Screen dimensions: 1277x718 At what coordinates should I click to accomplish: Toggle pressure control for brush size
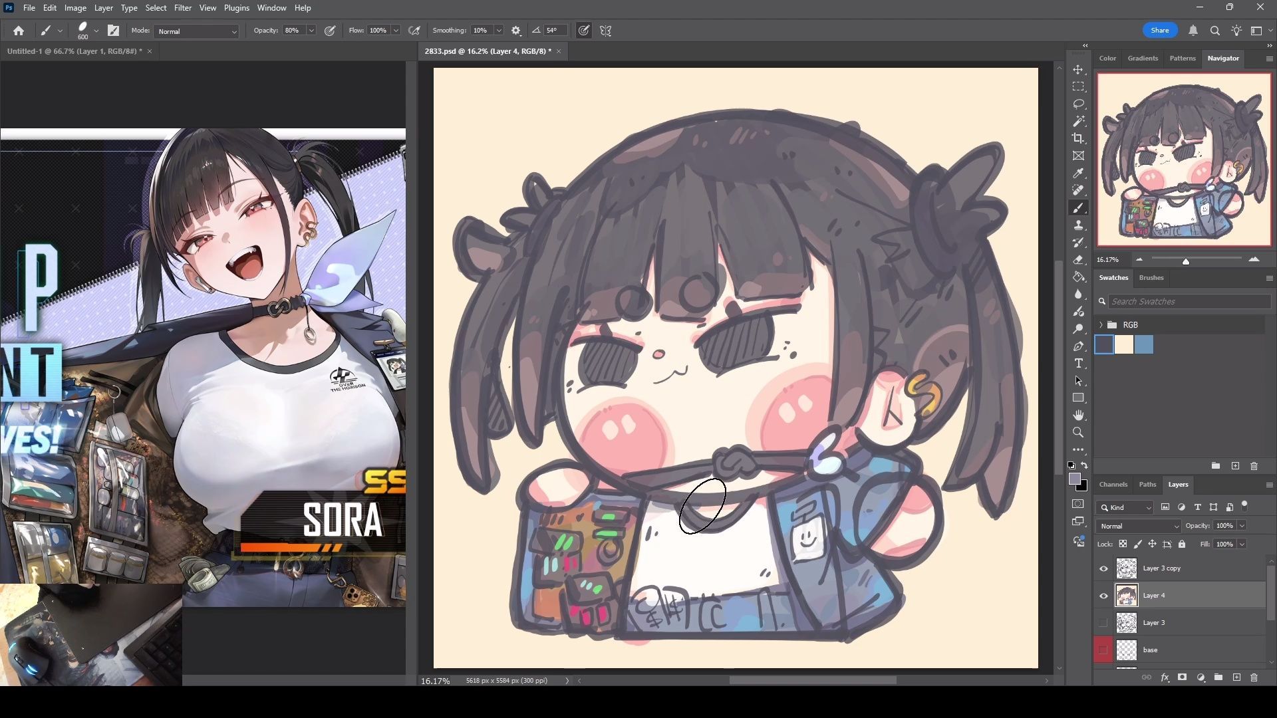coord(583,31)
